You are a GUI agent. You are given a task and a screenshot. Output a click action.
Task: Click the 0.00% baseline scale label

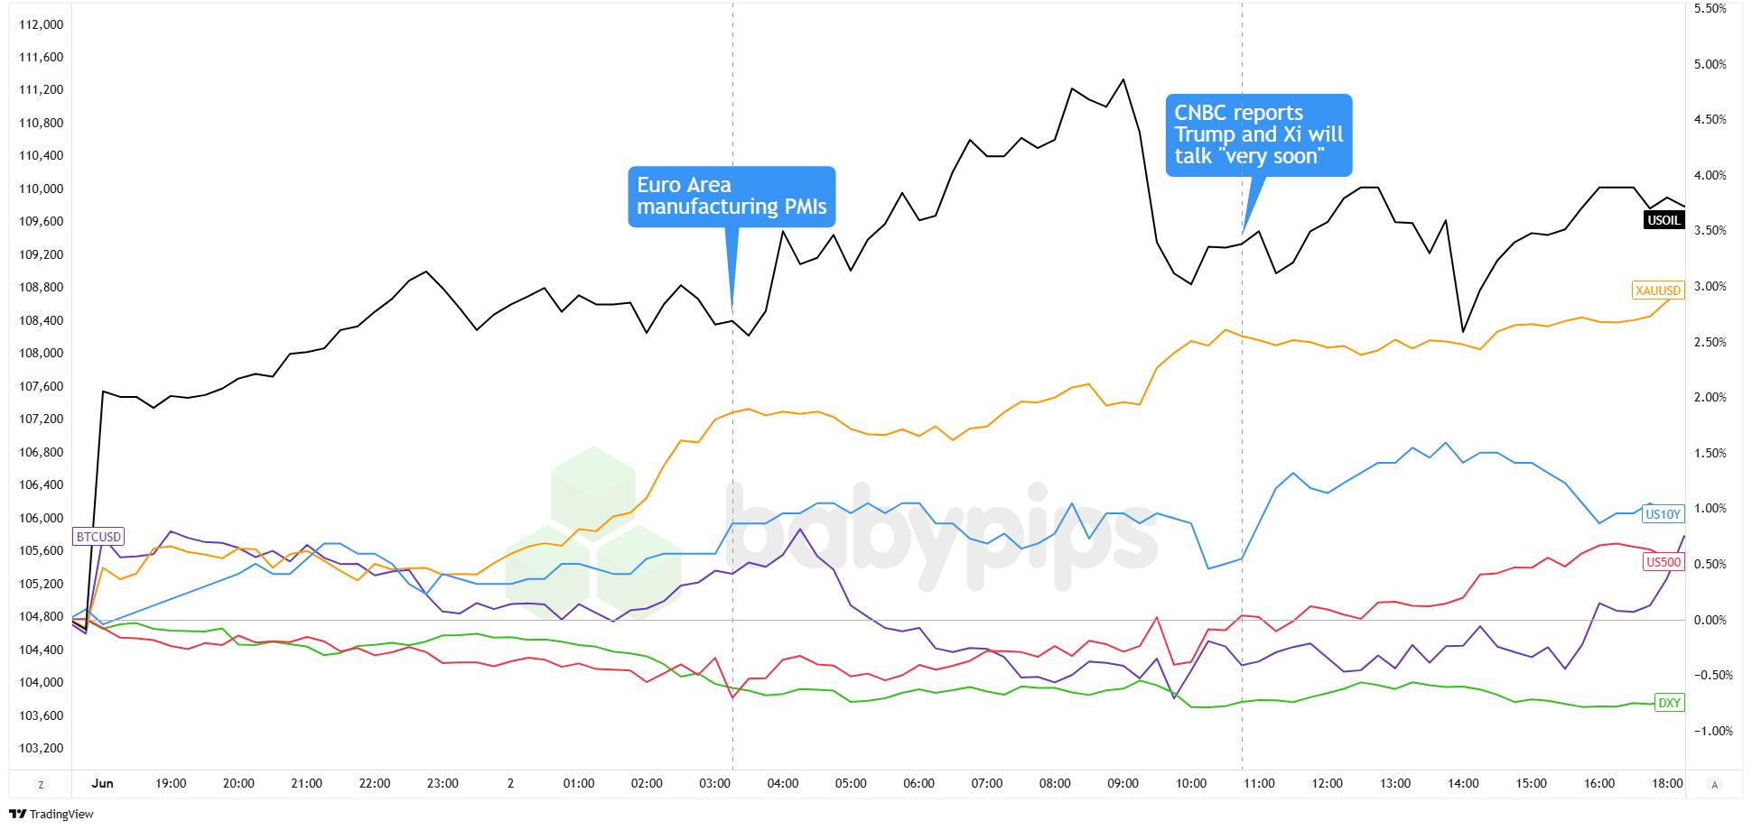[x=1710, y=620]
